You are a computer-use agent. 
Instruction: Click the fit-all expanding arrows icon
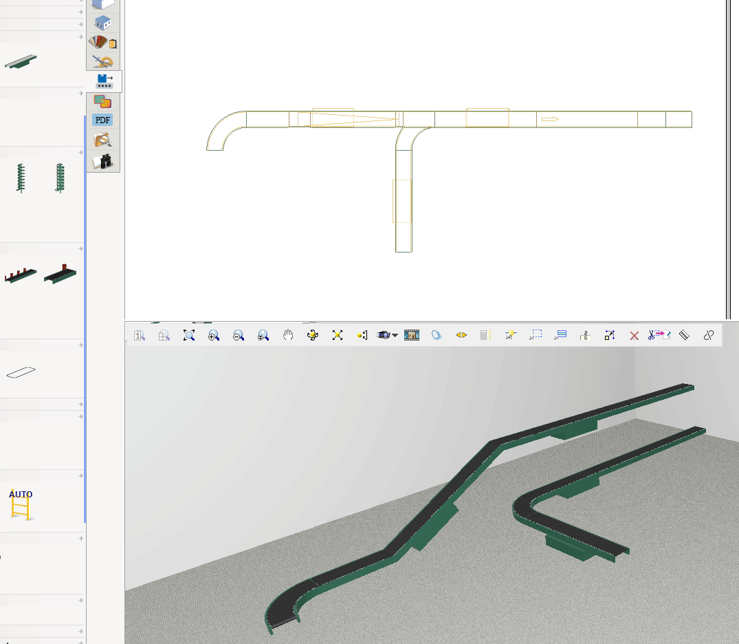338,336
